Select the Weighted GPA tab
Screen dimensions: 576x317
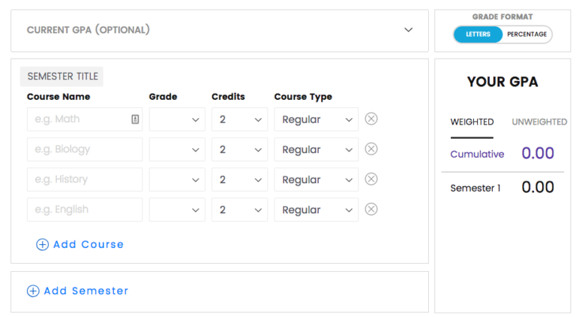(x=472, y=122)
